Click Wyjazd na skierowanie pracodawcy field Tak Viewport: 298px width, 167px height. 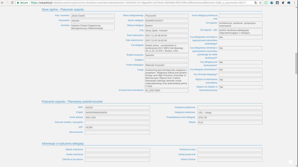tap(241, 80)
